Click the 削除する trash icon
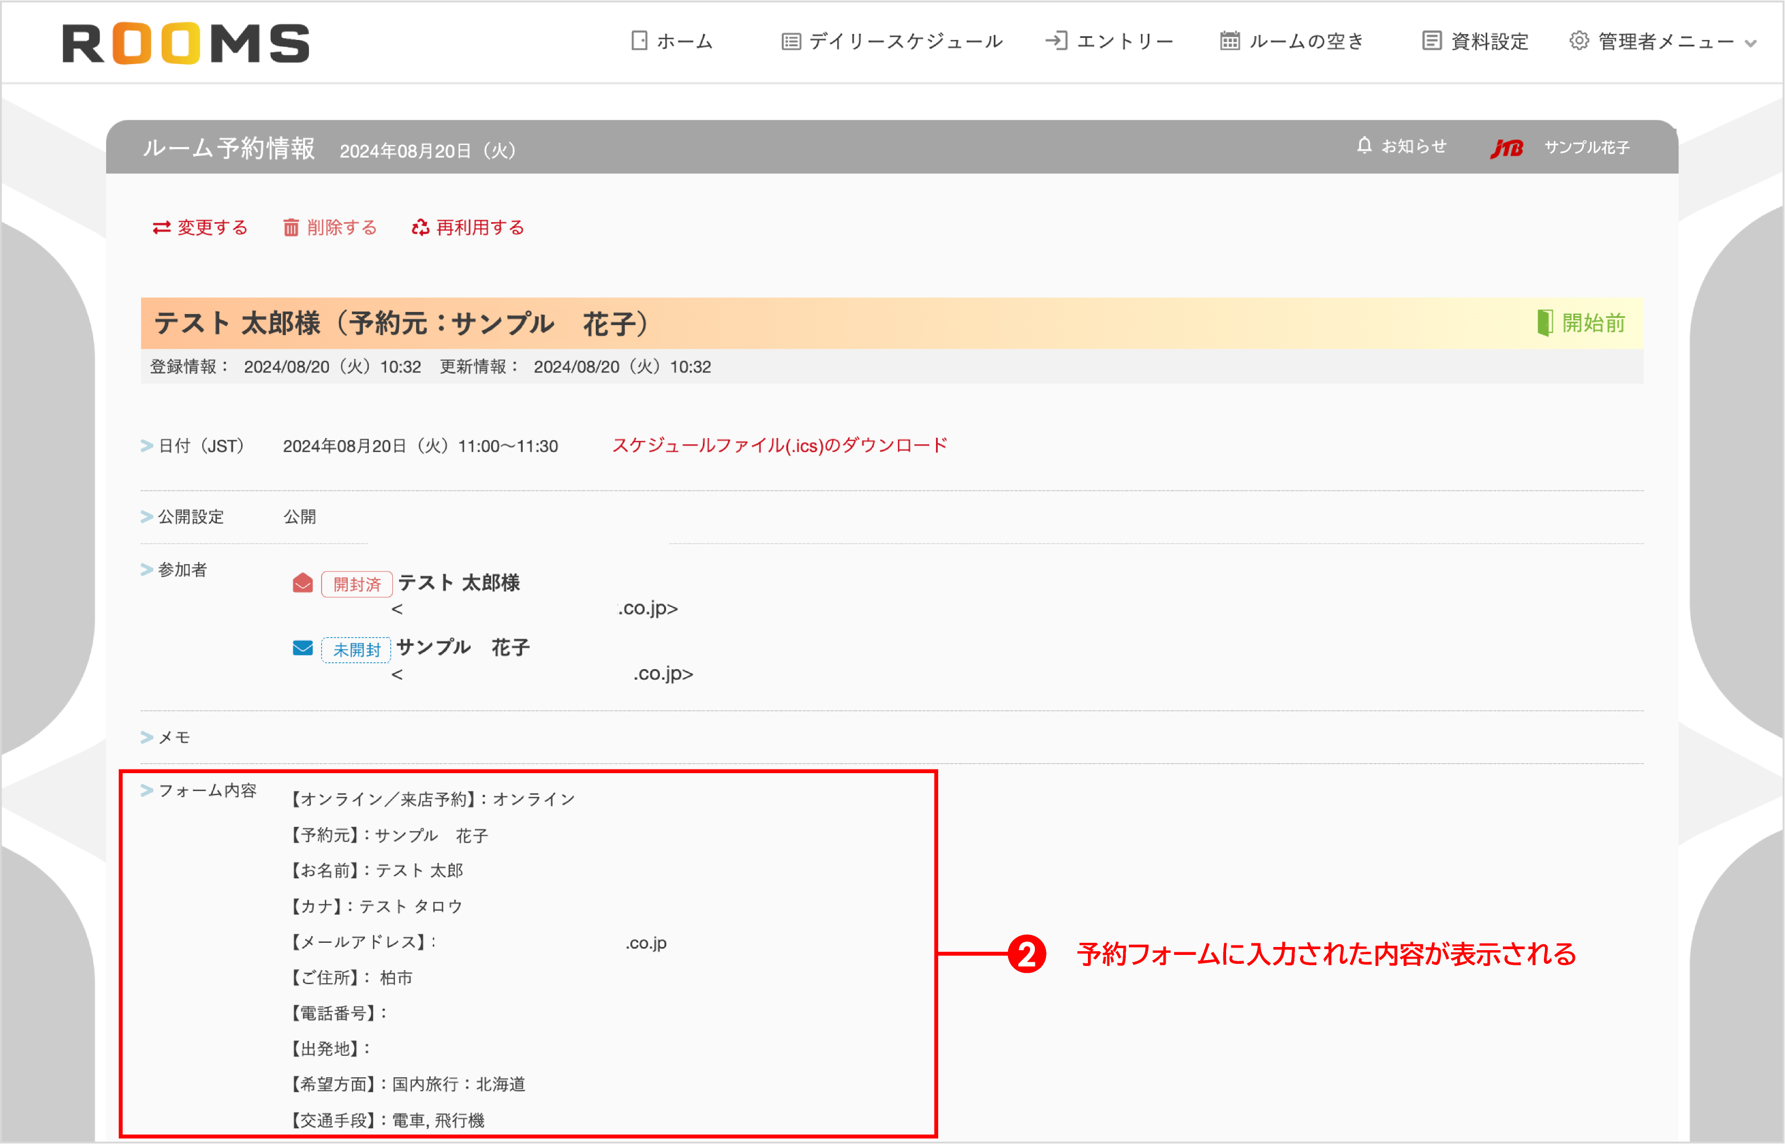The image size is (1785, 1144). pos(291,227)
